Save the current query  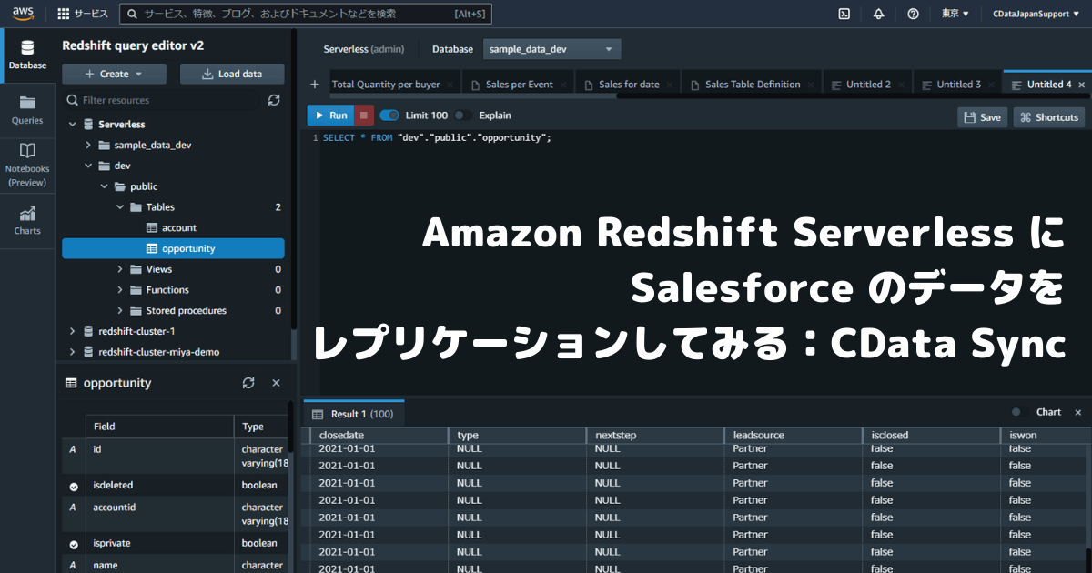[982, 116]
